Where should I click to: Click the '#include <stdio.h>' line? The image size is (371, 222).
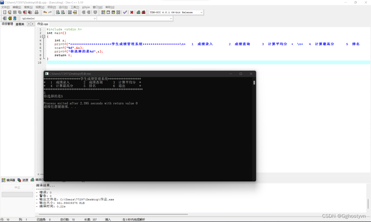point(64,29)
